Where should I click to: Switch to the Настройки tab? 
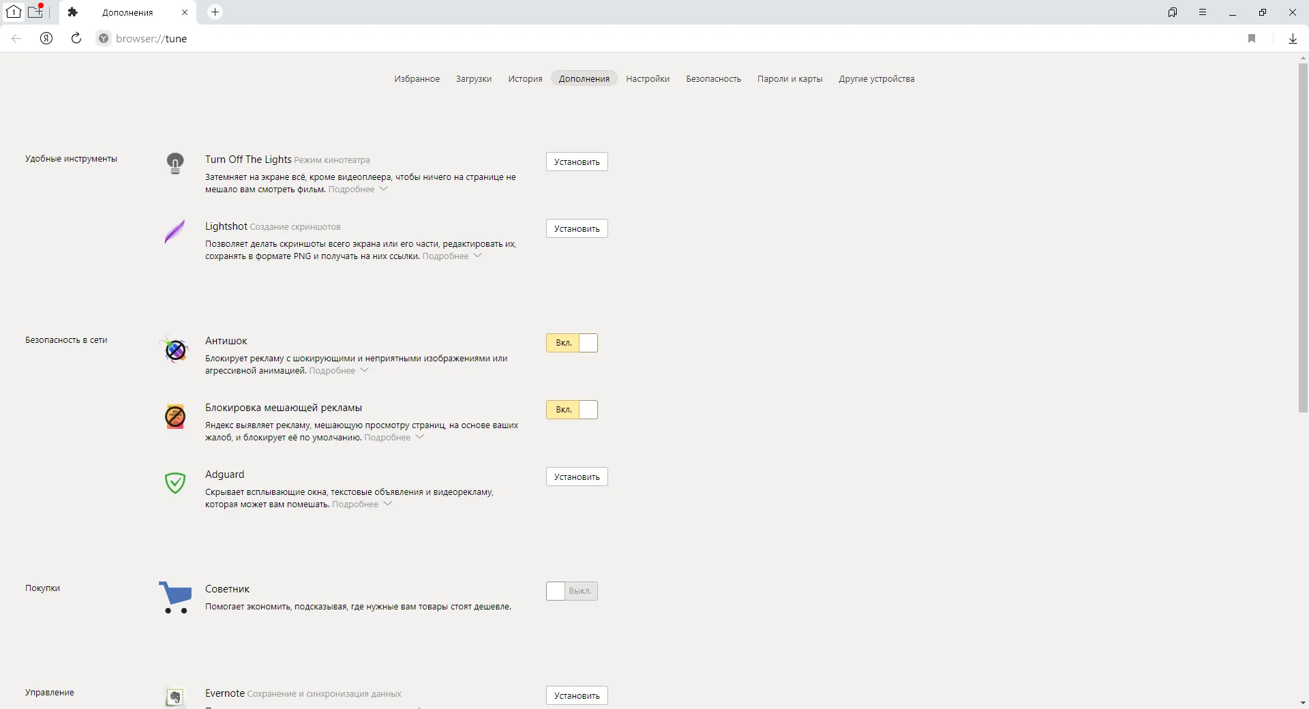pyautogui.click(x=648, y=79)
